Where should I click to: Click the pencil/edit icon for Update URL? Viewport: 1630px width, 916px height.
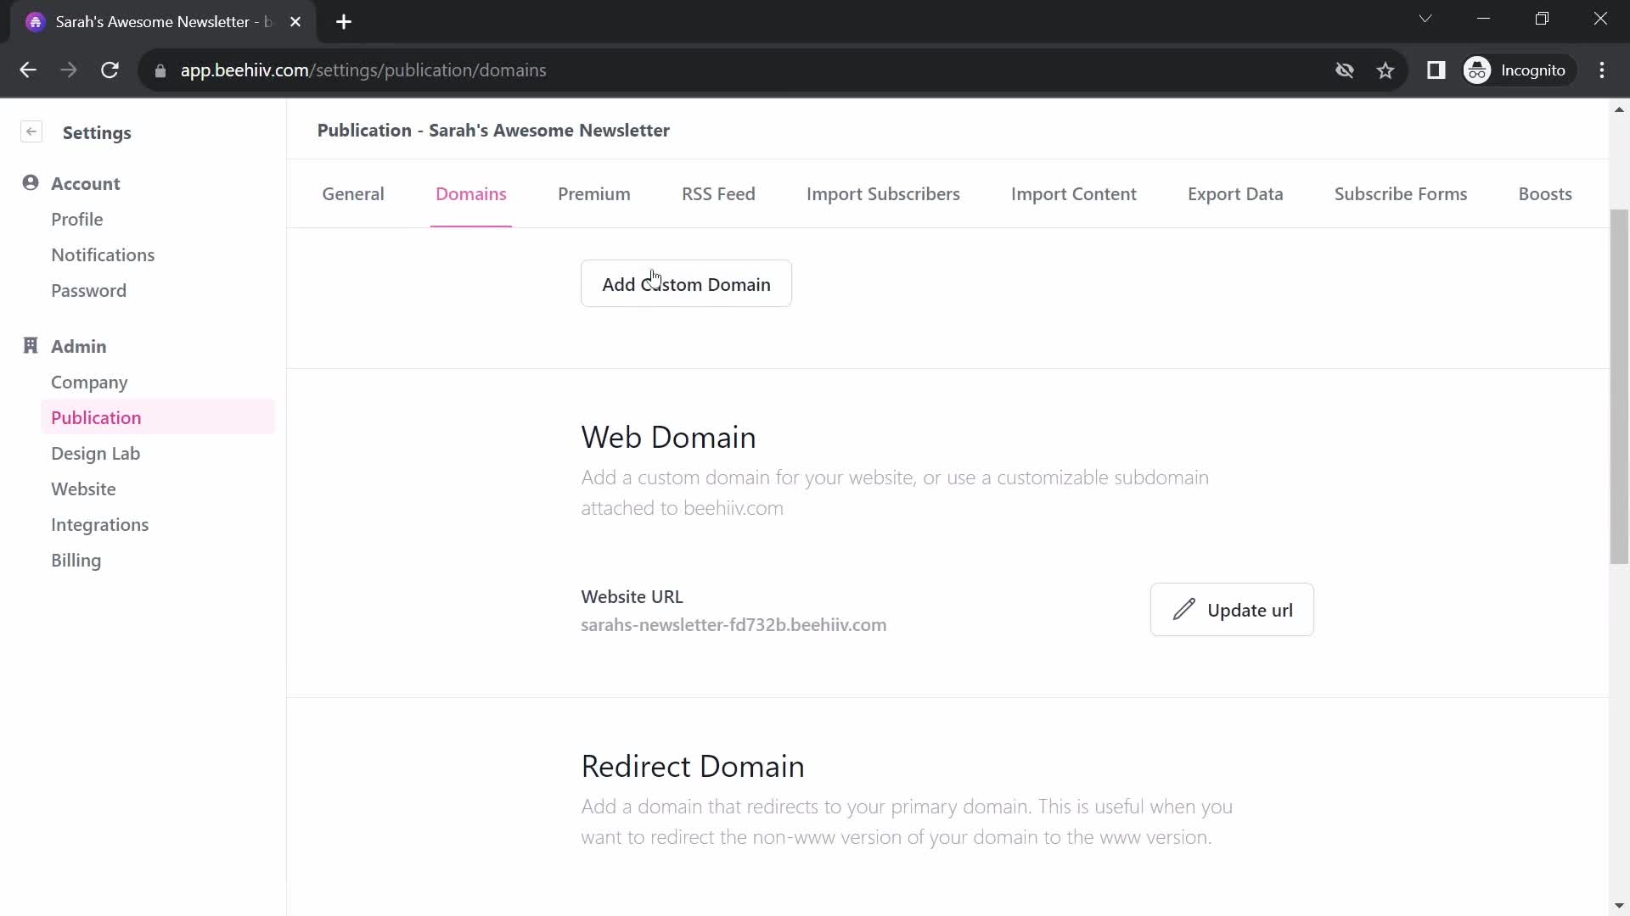coord(1183,610)
